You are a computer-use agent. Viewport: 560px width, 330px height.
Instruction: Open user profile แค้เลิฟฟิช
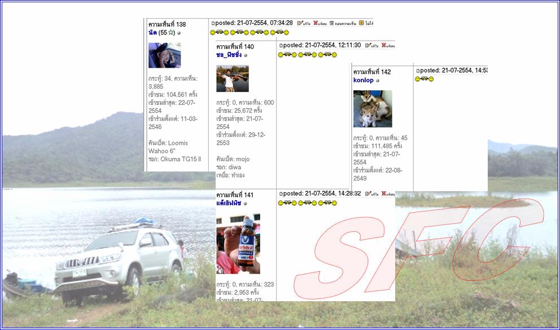tap(229, 203)
